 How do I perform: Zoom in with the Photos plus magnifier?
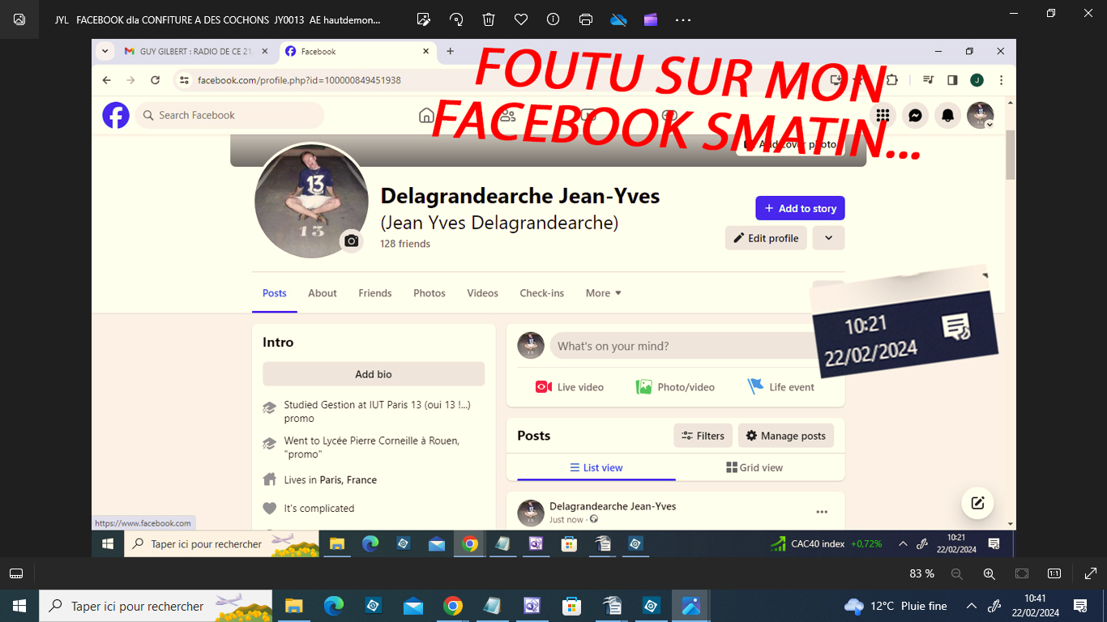click(x=989, y=573)
